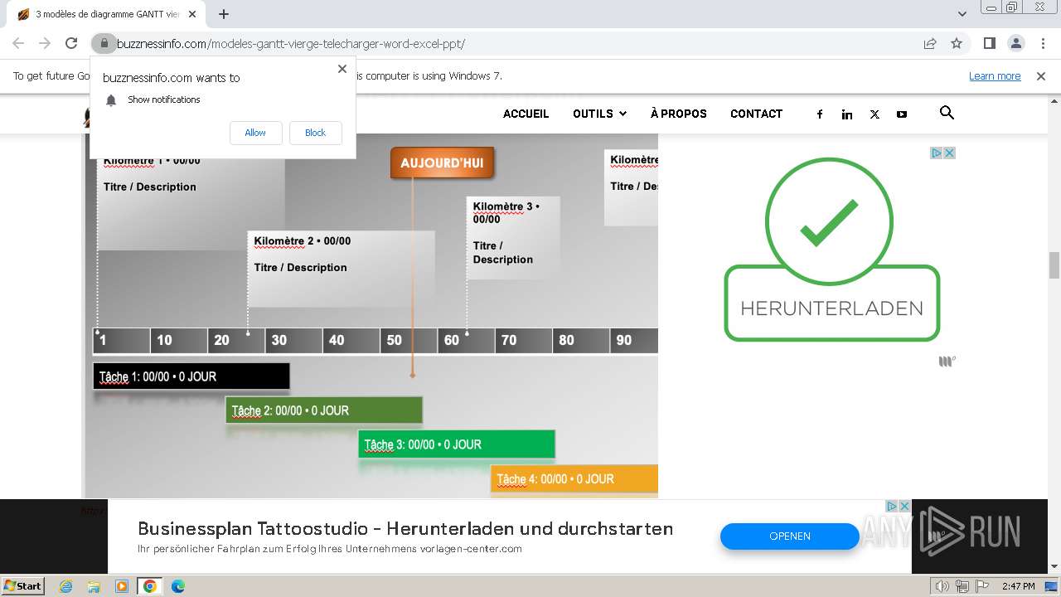Visit the LinkedIn page icon
The height and width of the screenshot is (597, 1061).
pyautogui.click(x=847, y=114)
